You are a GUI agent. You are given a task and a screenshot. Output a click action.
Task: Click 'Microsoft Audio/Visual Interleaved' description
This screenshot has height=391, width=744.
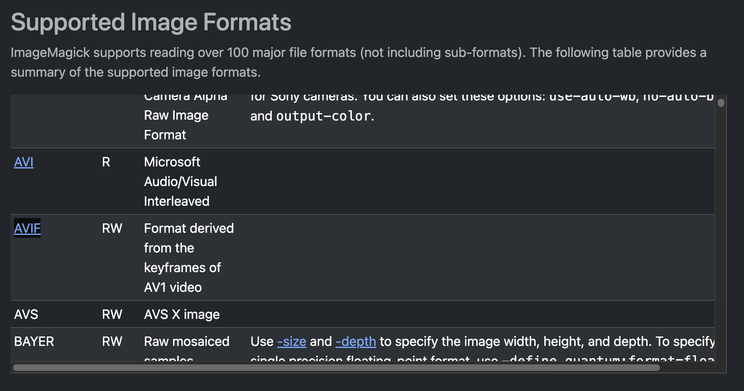coord(180,182)
